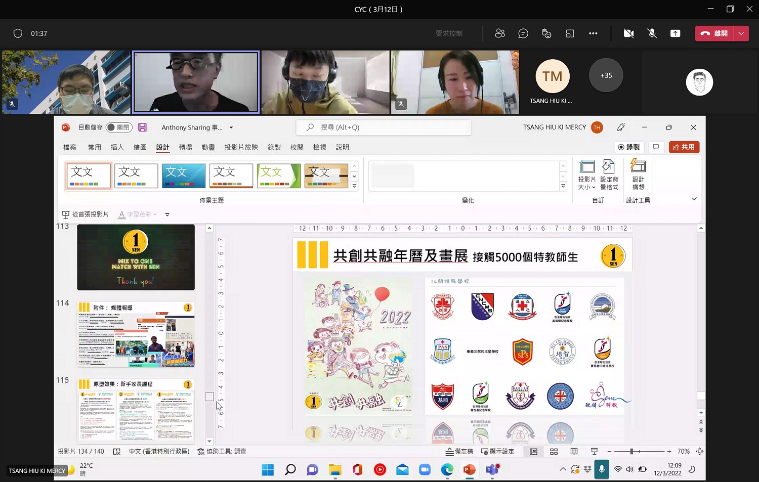
Task: Open 顯示設定 Display Settings
Action: 497,452
